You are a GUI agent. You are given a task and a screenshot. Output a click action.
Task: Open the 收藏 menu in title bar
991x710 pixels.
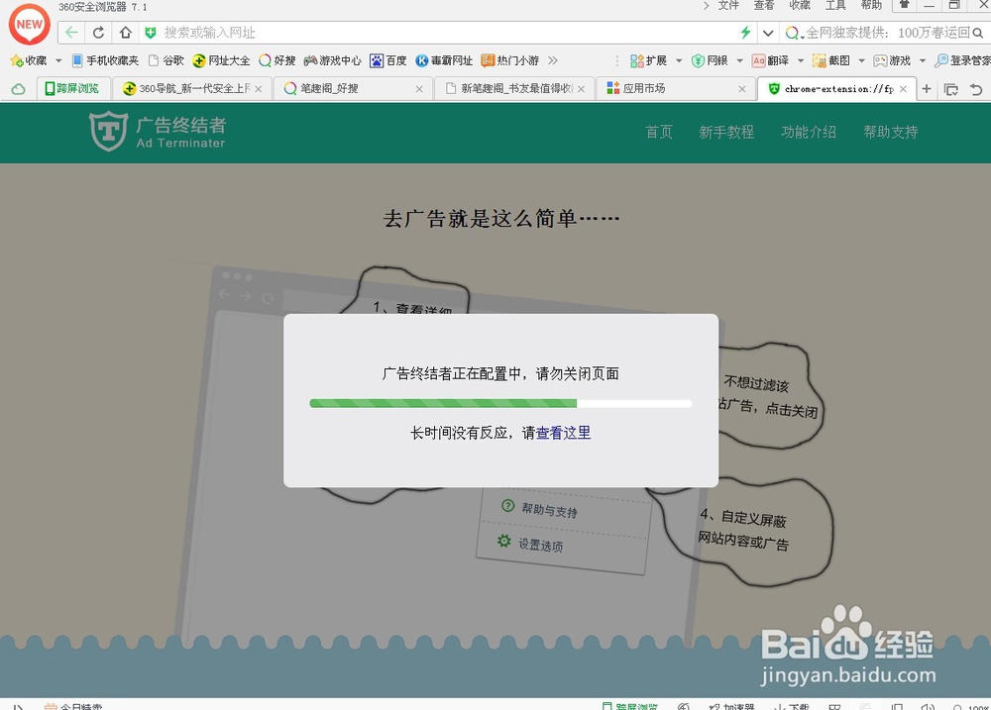800,6
